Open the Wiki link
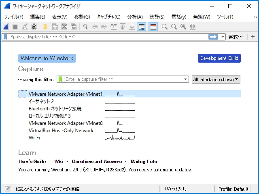This screenshot has width=259, height=194. (x=59, y=162)
